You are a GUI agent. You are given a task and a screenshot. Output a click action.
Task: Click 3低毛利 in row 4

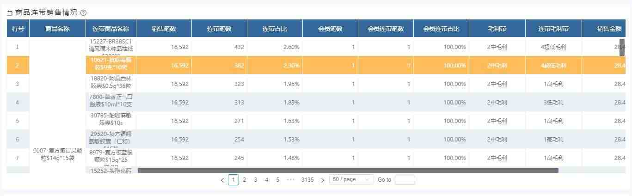[x=553, y=103]
